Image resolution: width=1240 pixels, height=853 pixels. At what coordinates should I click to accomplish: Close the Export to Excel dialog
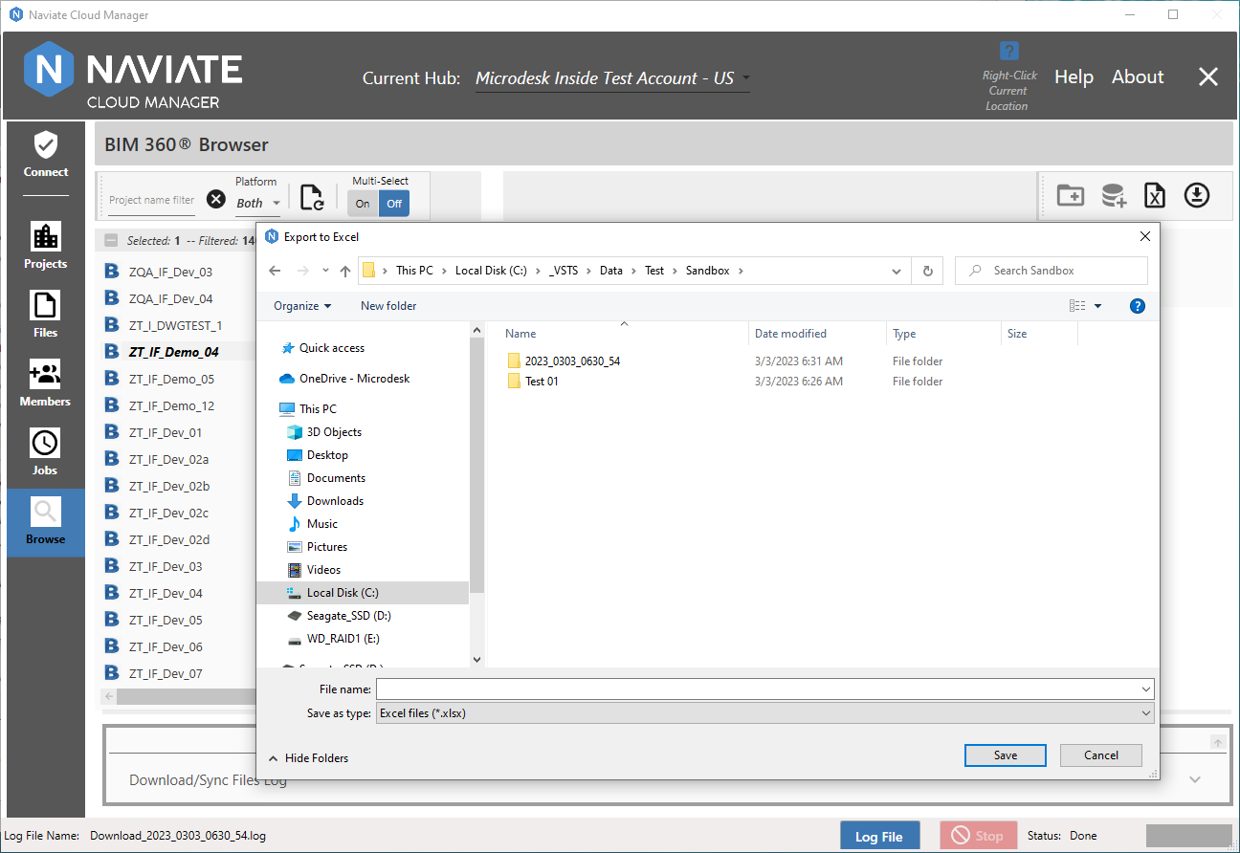click(1145, 236)
